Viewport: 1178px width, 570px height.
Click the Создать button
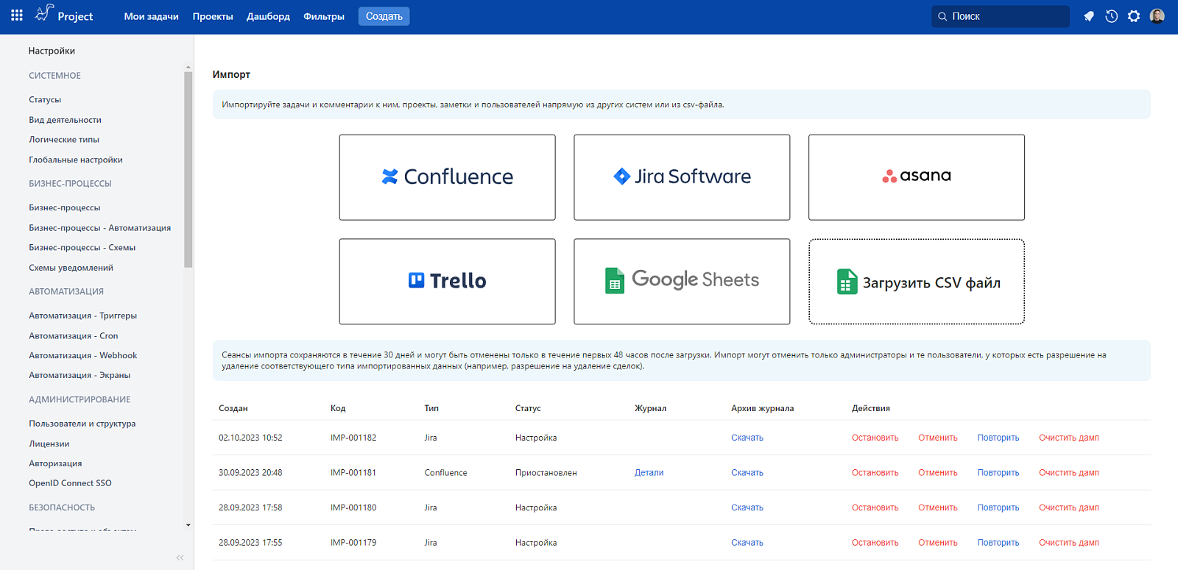tap(384, 16)
